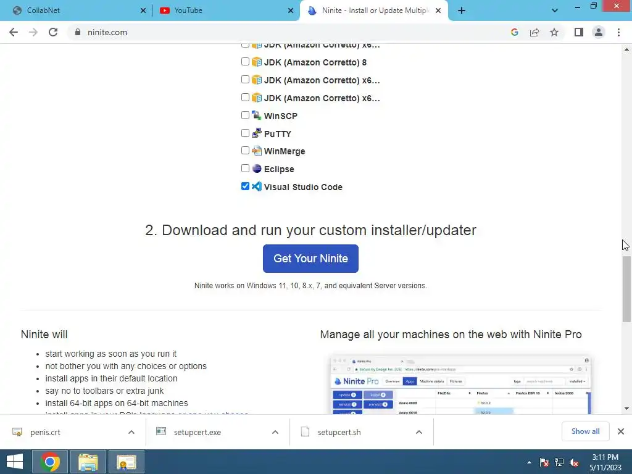Click the Chrome icon in the taskbar
Viewport: 632px width, 474px height.
[50, 462]
